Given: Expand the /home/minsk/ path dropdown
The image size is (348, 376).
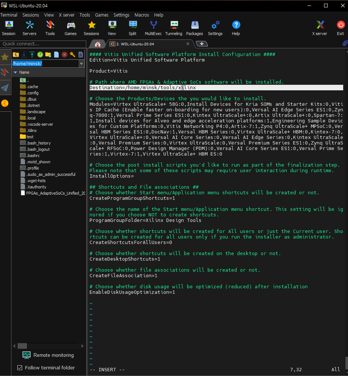Looking at the screenshot, I should tap(81, 63).
